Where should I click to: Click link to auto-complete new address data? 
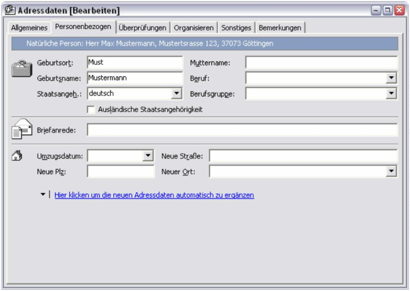click(x=154, y=195)
